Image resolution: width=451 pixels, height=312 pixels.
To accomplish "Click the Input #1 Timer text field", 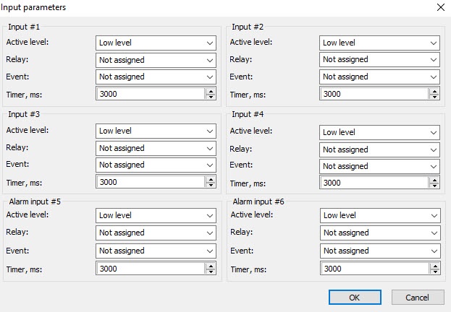I will point(150,94).
